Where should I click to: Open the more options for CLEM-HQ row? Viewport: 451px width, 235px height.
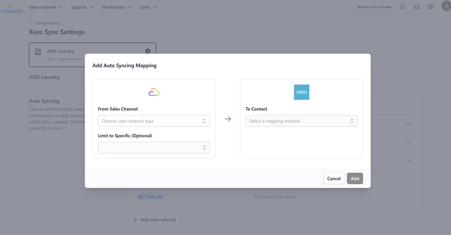click(x=409, y=197)
